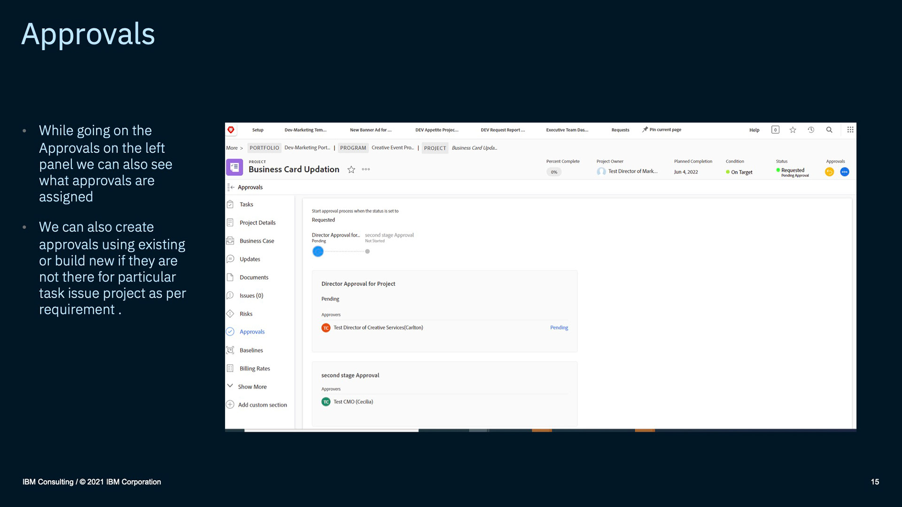Click Add custom section
This screenshot has height=507, width=902.
(262, 405)
